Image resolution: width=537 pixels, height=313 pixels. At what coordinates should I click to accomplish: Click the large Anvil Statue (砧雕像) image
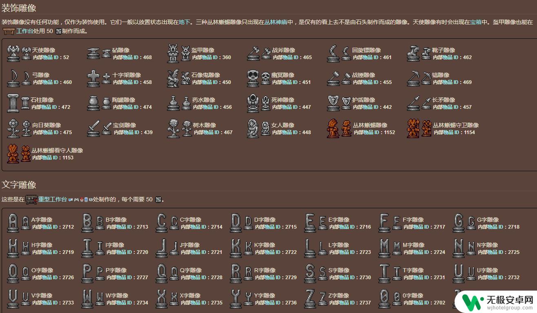[x=93, y=53]
